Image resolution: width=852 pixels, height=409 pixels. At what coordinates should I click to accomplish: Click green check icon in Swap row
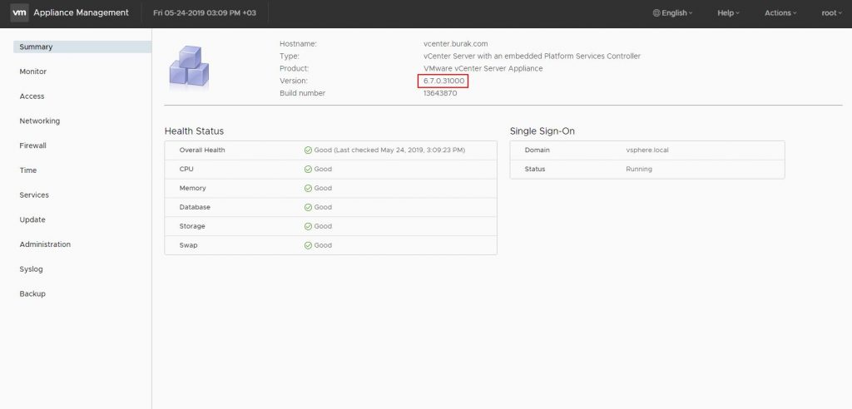coord(308,245)
